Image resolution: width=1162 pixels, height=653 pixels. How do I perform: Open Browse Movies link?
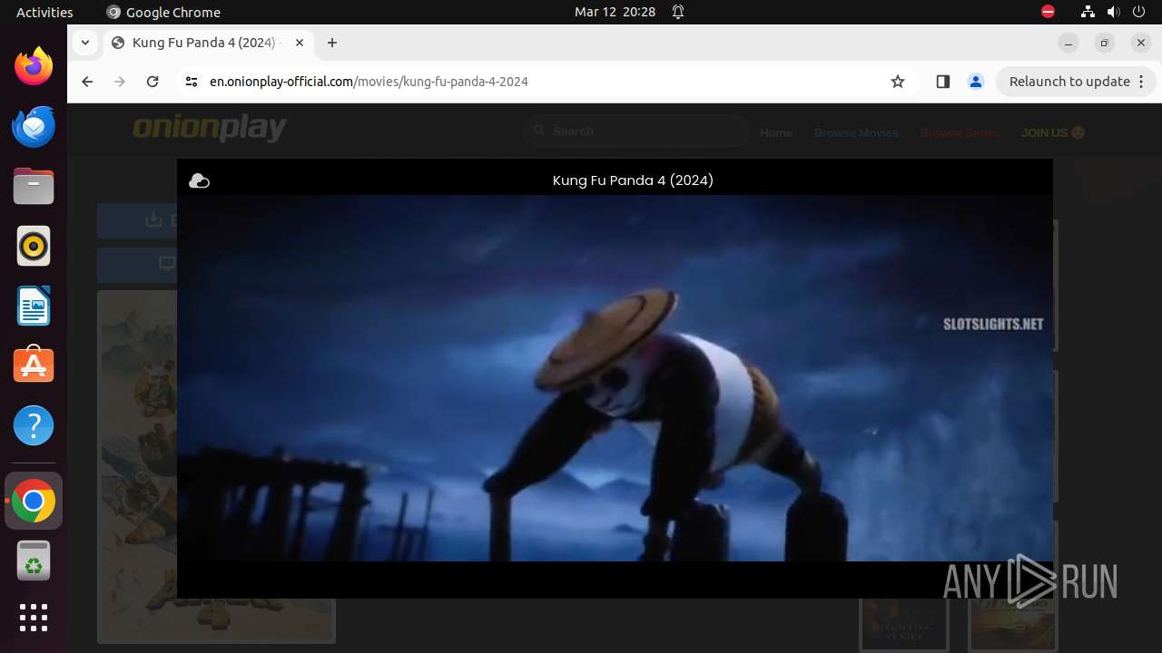point(856,132)
